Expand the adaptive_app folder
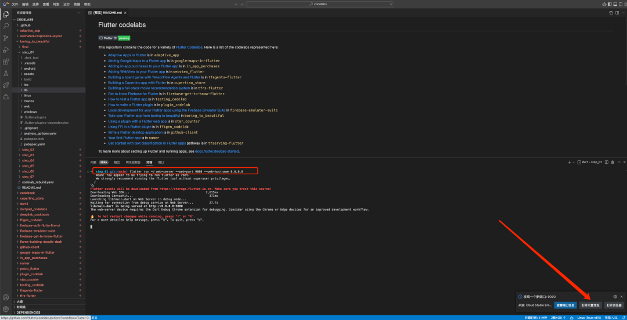 click(48, 30)
